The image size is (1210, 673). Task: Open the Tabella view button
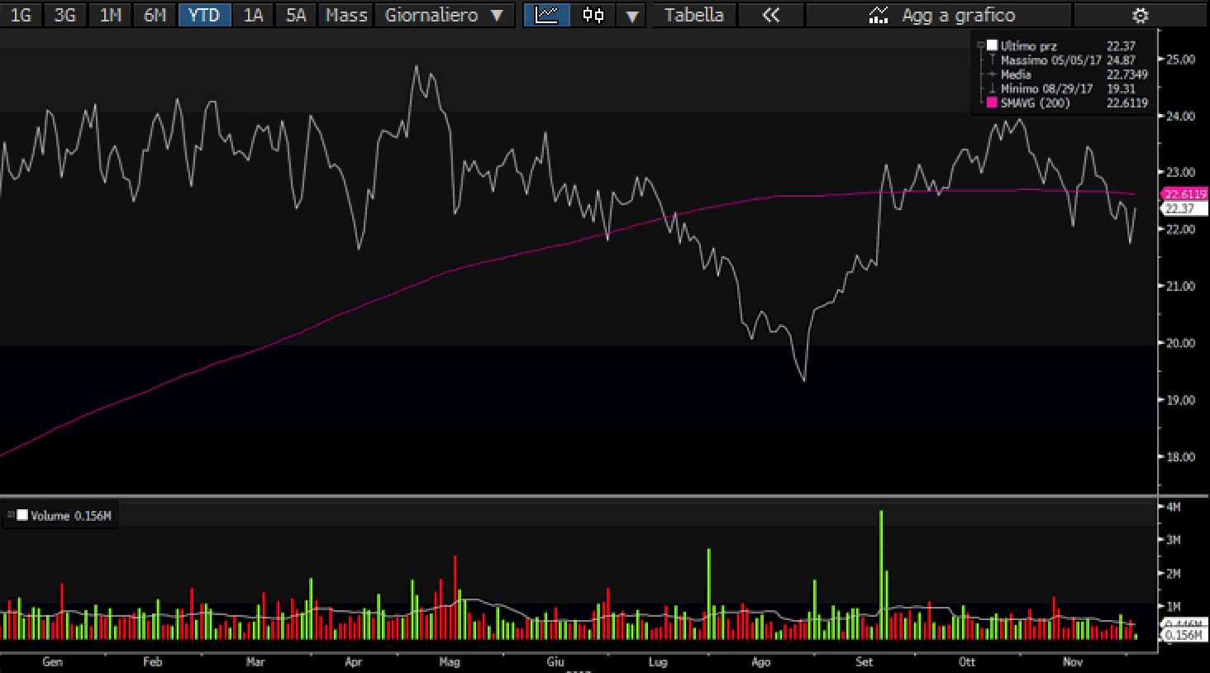pos(693,15)
